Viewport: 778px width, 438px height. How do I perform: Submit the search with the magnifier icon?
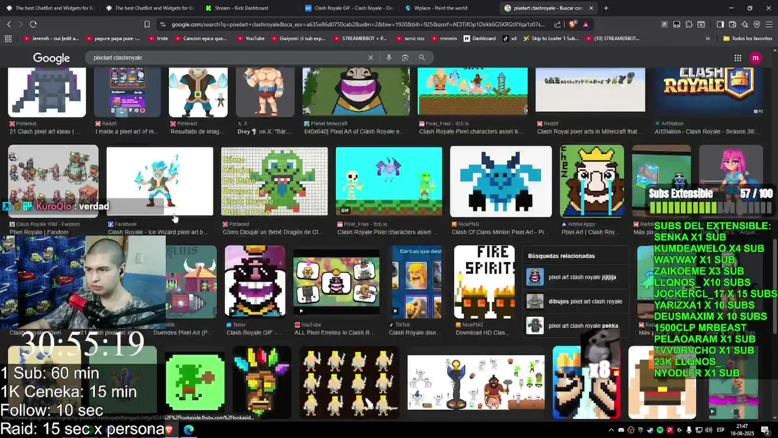[422, 58]
